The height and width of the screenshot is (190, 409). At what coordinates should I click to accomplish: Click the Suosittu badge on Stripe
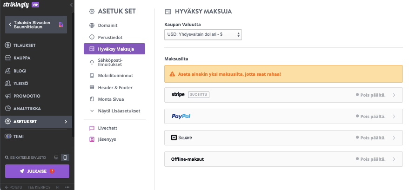pyautogui.click(x=199, y=94)
